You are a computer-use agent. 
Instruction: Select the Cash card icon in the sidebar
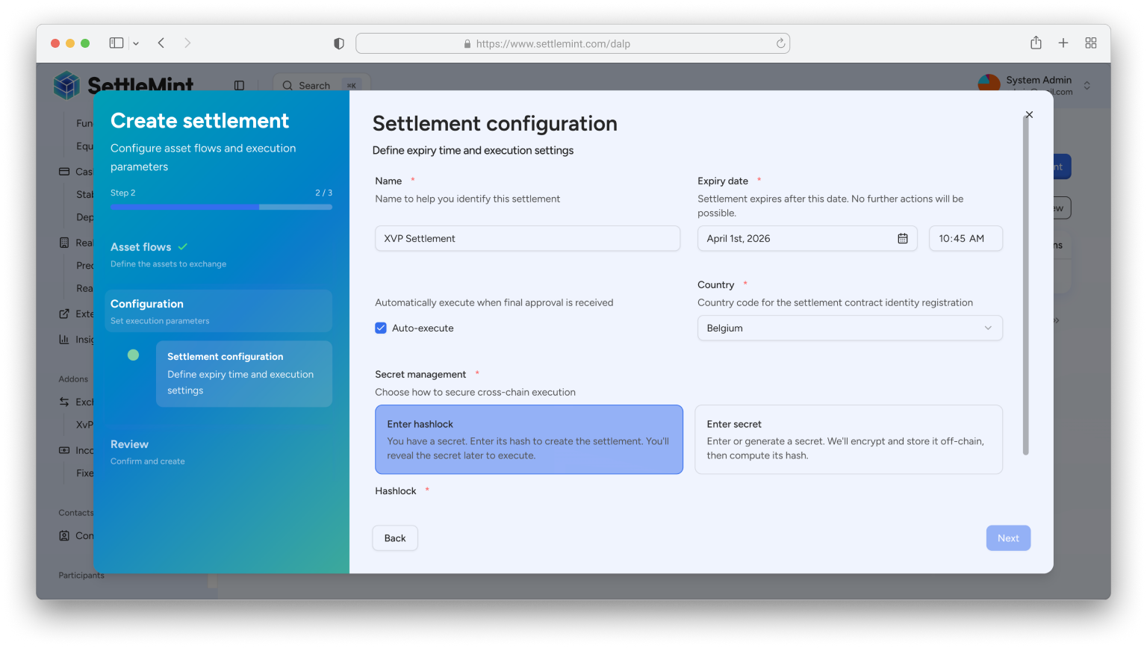tap(63, 171)
